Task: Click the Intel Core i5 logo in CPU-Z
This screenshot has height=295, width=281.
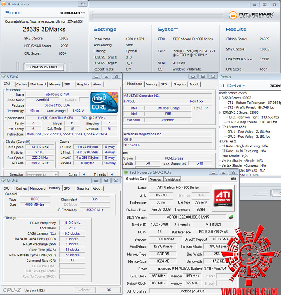Action: click(104, 102)
